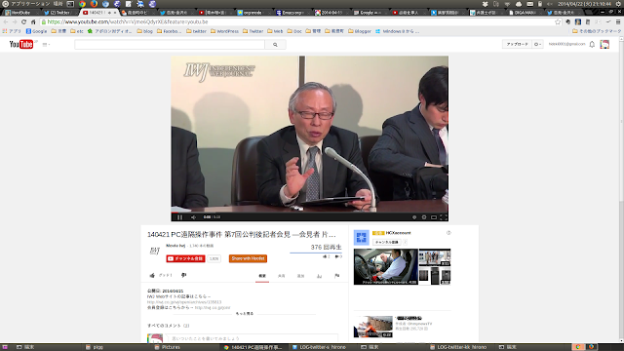
Task: Click the IWJ channel avatar below title
Action: 155,251
